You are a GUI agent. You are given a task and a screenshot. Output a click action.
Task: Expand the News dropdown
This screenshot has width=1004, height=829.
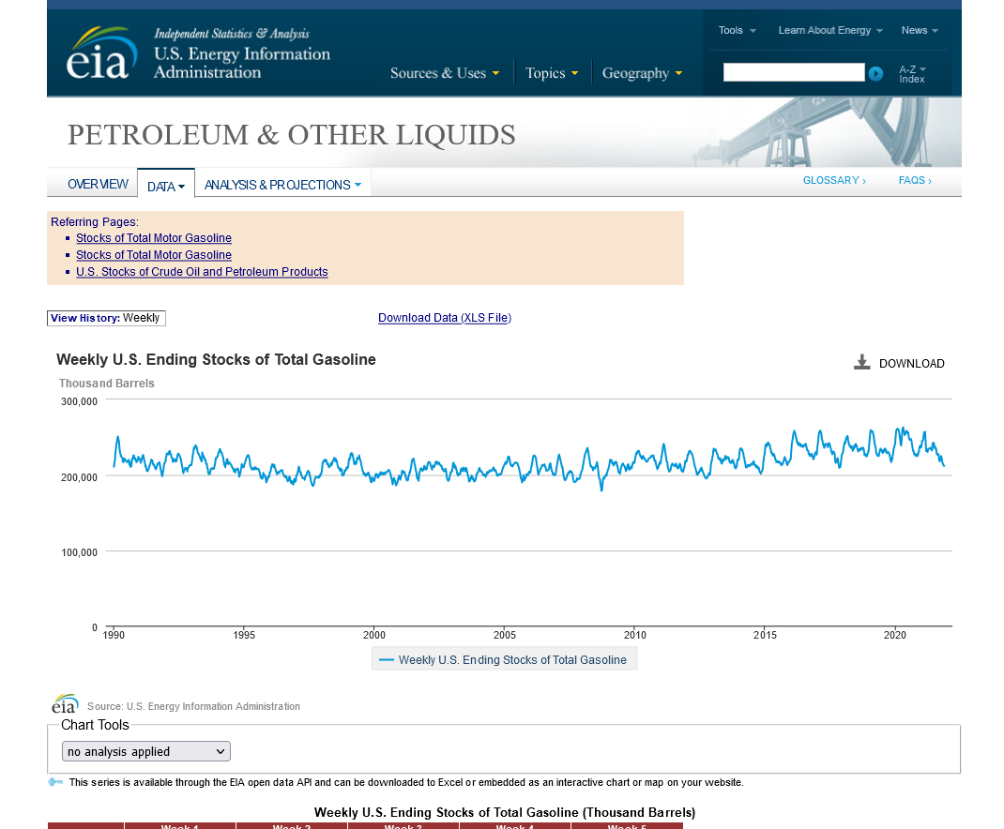920,30
